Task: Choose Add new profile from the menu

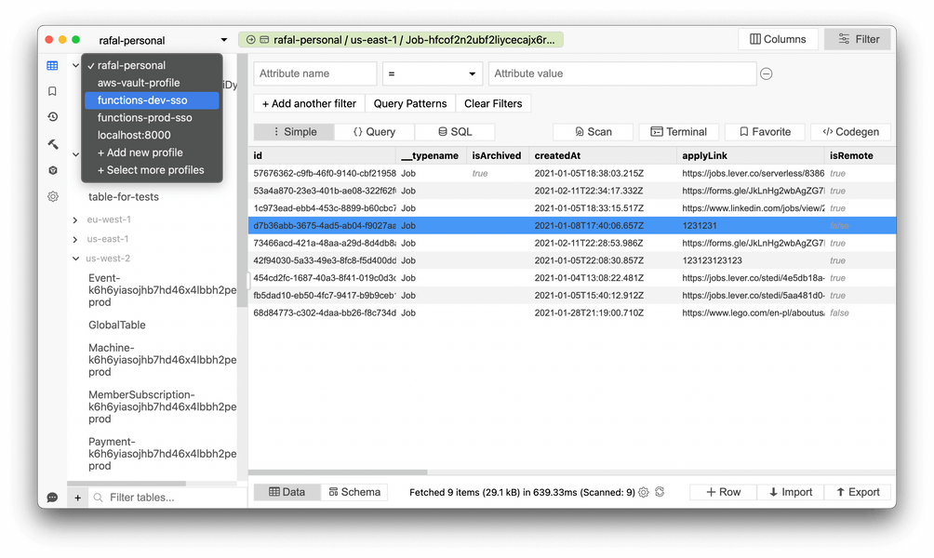Action: [141, 152]
